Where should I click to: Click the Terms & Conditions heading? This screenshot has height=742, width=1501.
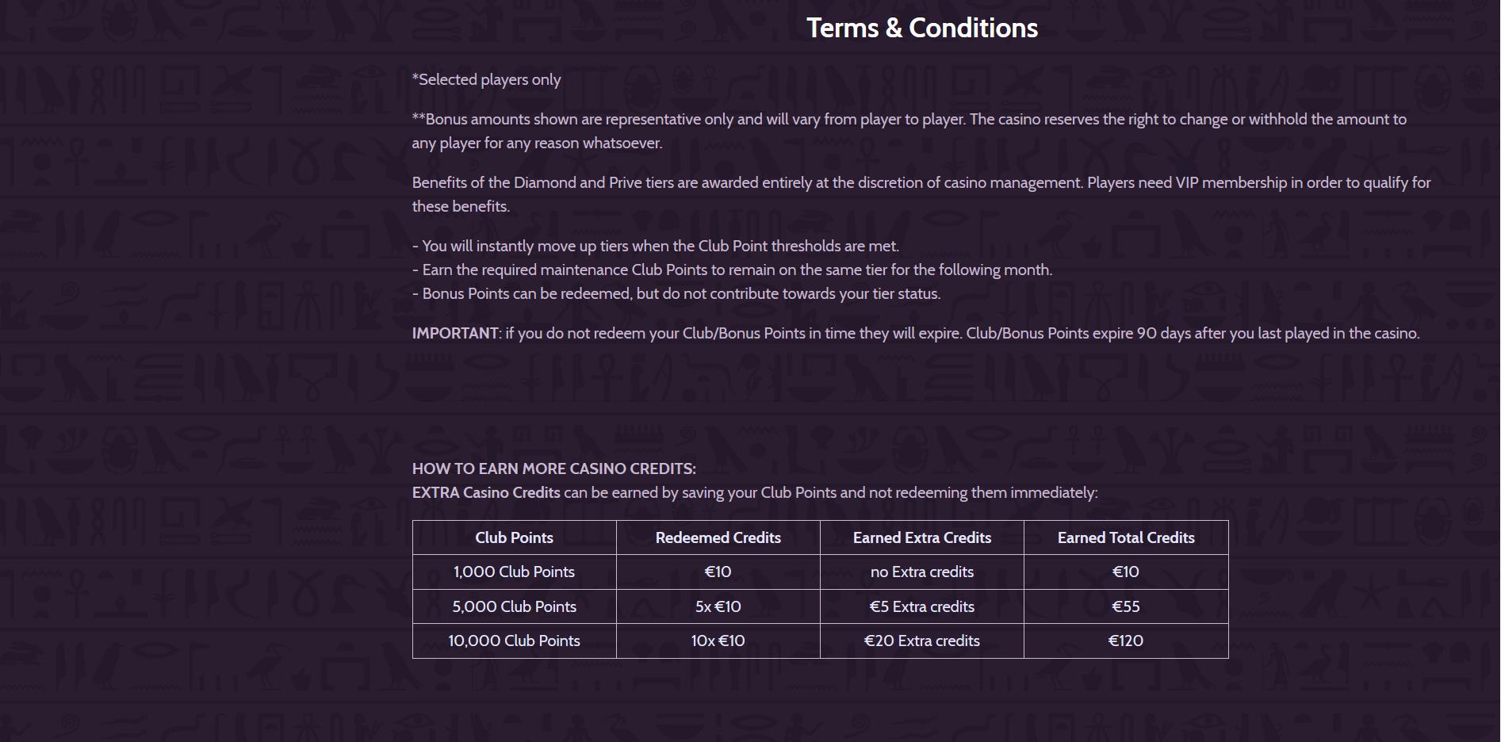click(x=921, y=28)
